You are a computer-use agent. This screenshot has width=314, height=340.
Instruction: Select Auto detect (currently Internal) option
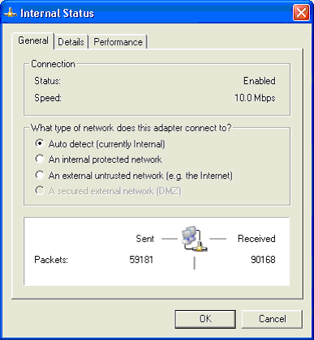tap(100, 144)
